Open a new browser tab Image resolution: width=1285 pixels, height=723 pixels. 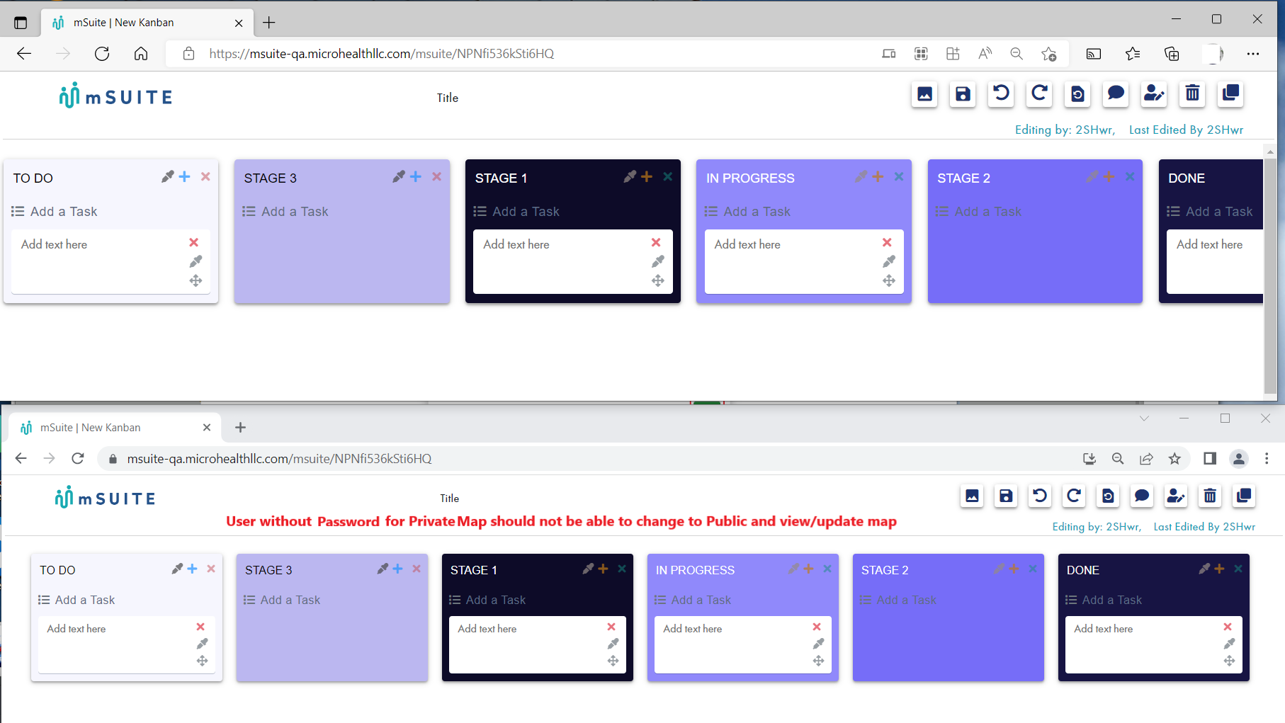tap(268, 23)
